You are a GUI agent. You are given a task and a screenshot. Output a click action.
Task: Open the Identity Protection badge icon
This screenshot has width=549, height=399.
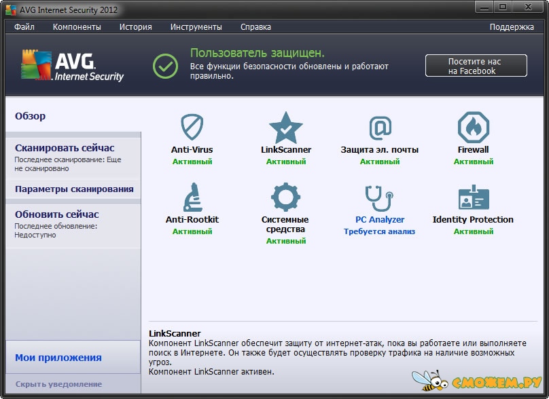[474, 197]
